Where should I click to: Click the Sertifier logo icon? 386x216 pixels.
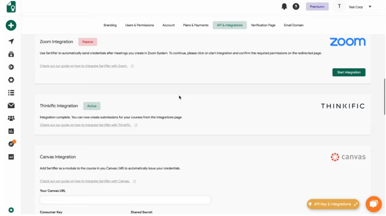click(x=11, y=6)
